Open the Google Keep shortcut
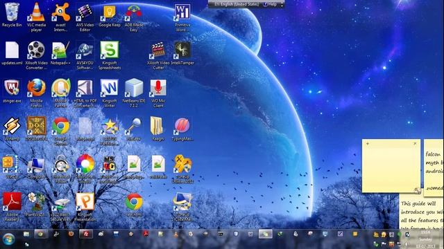444x249 pixels. 110,12
